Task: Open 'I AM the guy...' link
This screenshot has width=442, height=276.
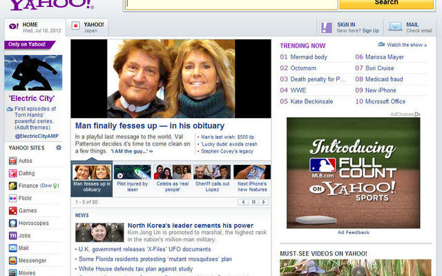Action: coord(132,151)
